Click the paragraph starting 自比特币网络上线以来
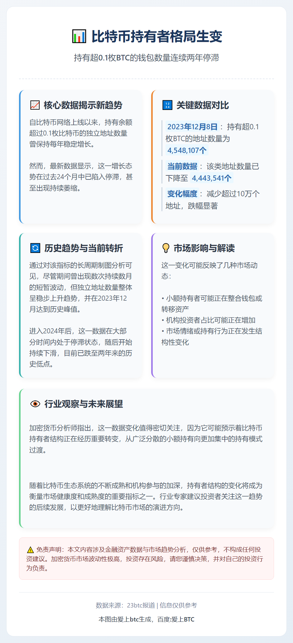This screenshot has height=643, width=293. click(x=81, y=133)
